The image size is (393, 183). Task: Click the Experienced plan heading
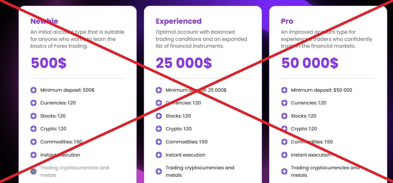pyautogui.click(x=178, y=21)
